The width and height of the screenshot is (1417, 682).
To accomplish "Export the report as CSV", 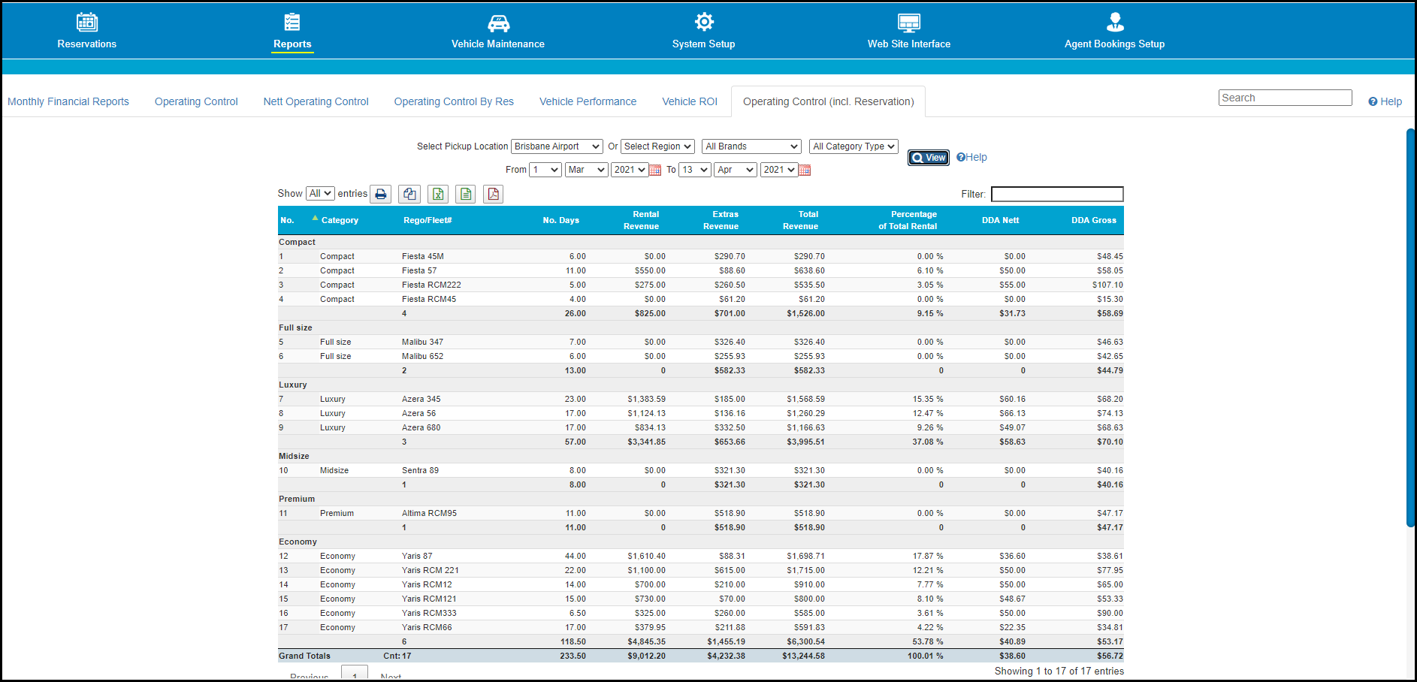I will tap(466, 195).
